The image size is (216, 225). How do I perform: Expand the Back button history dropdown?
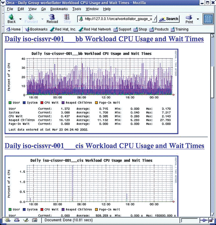pyautogui.click(x=21, y=19)
